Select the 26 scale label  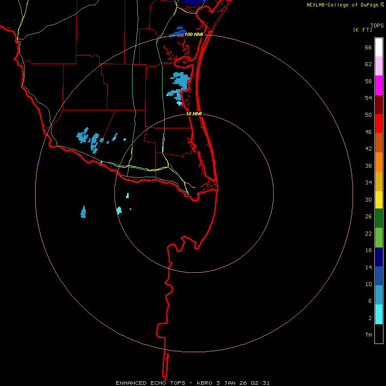pos(368,217)
